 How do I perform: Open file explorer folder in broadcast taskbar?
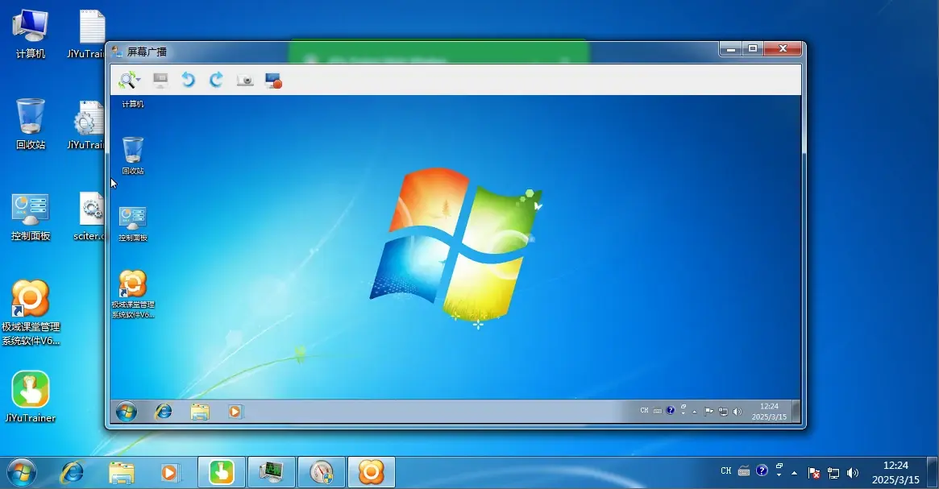click(x=199, y=412)
